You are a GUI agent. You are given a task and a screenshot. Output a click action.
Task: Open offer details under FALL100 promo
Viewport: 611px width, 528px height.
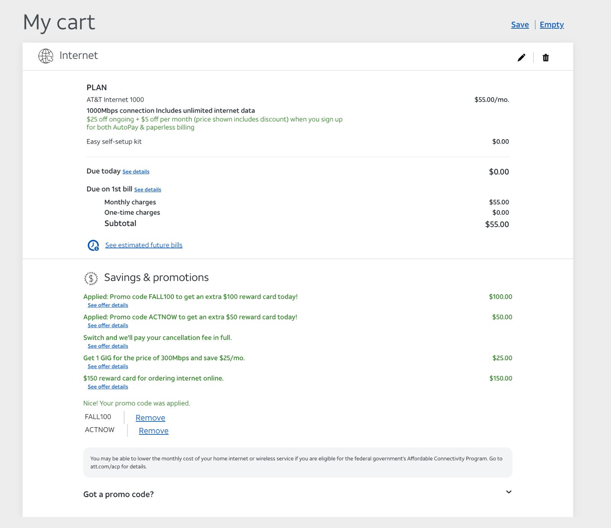(x=108, y=305)
